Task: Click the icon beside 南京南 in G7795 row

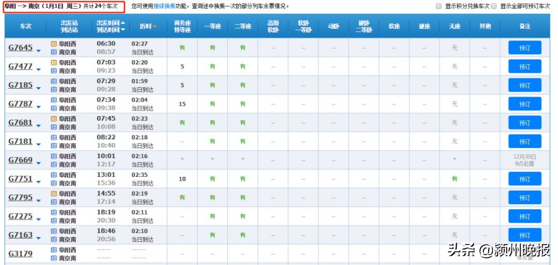Action: click(54, 202)
